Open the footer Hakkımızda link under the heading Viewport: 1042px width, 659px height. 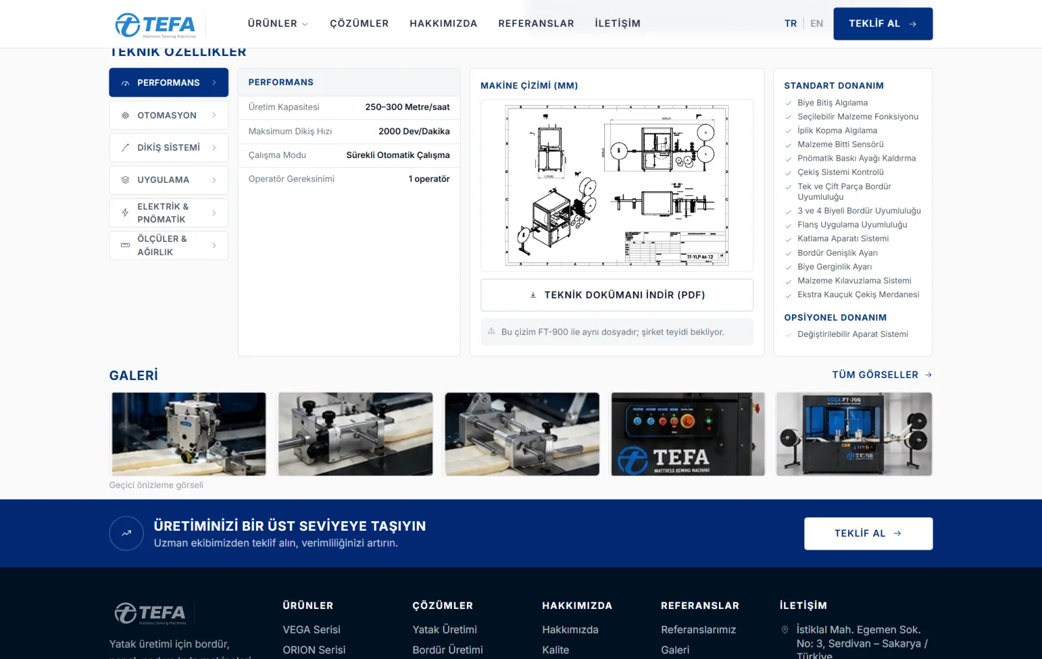[570, 630]
